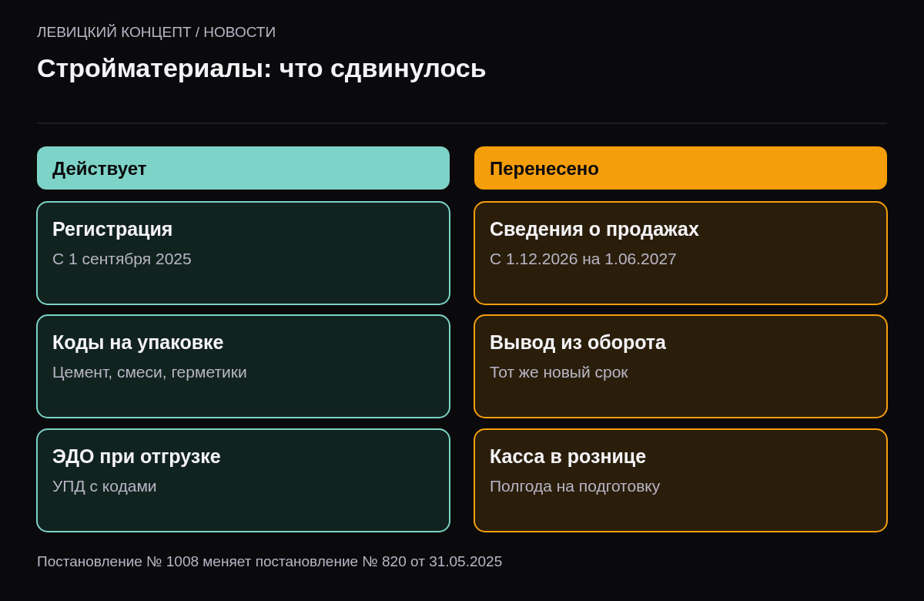Click the footnote about Постановление № 1008
Screen dimensions: 924x601
point(269,562)
